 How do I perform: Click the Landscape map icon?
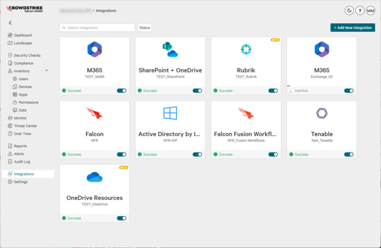10,43
